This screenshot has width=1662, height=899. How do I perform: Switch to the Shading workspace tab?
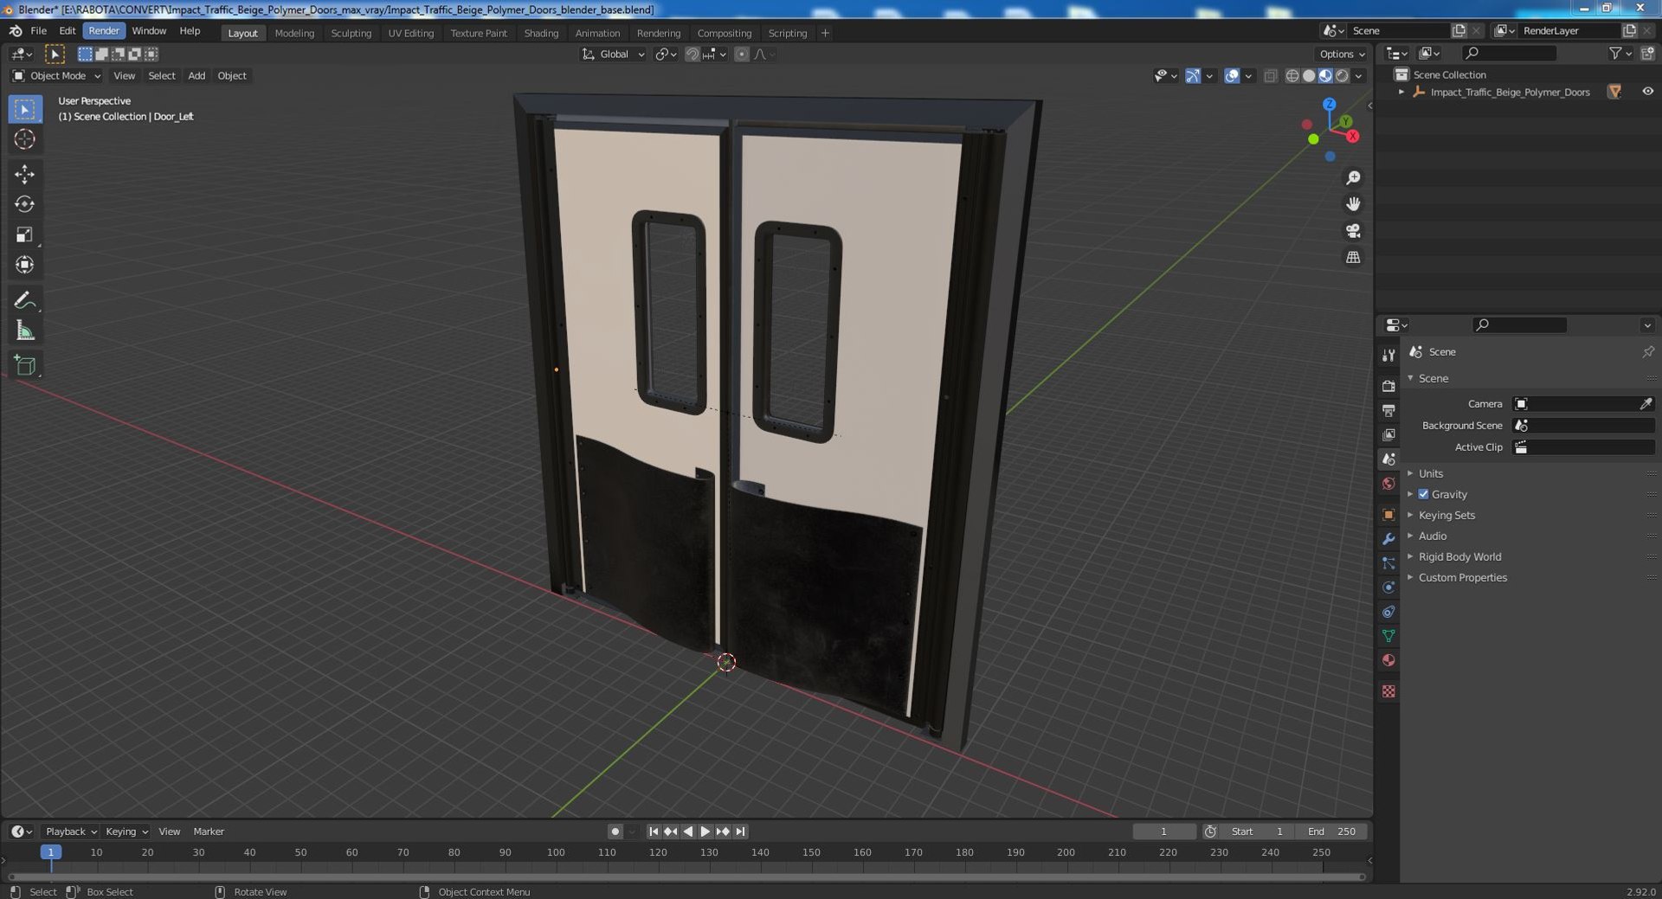pyautogui.click(x=541, y=33)
